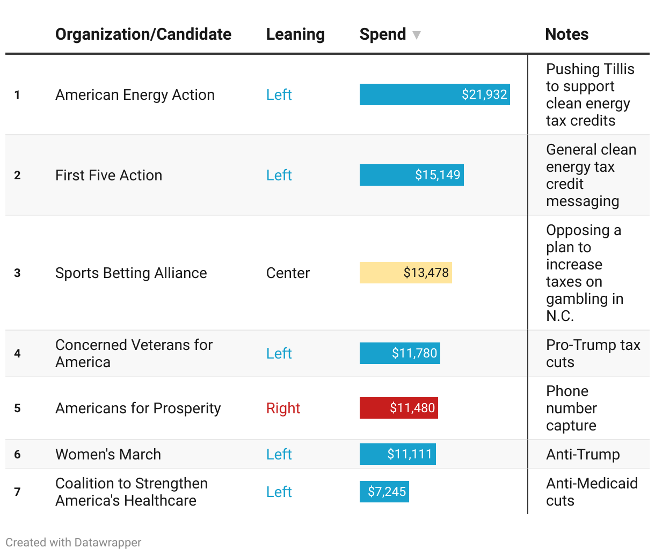The width and height of the screenshot is (655, 555).
Task: Select the First Five Action entry
Action: (108, 176)
